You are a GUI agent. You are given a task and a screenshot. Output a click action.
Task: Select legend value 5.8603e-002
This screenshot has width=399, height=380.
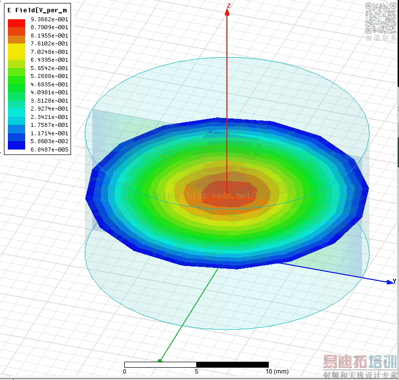[x=49, y=141]
